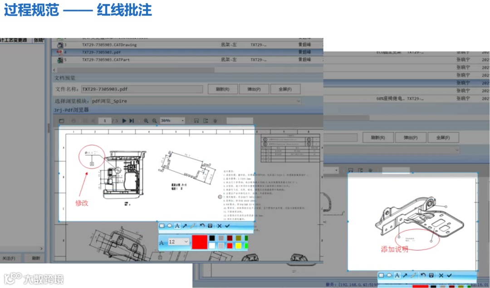
Task: Click the 刷新(R) button in the left window
Action: [x=222, y=89]
